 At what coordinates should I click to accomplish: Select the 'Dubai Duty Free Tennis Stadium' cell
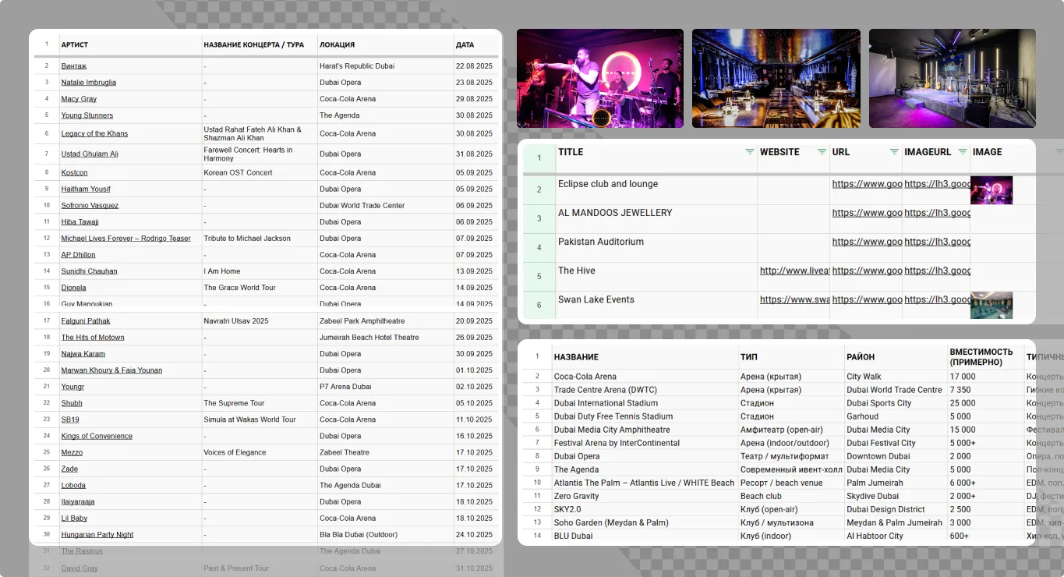[x=645, y=416]
